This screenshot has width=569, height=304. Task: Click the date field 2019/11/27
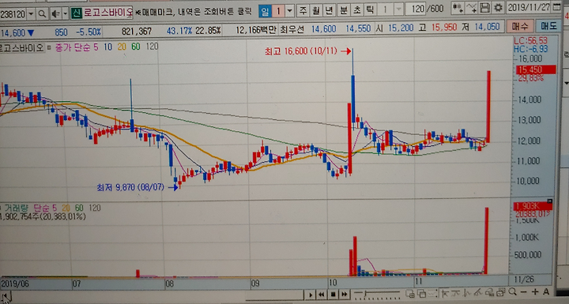tap(529, 7)
